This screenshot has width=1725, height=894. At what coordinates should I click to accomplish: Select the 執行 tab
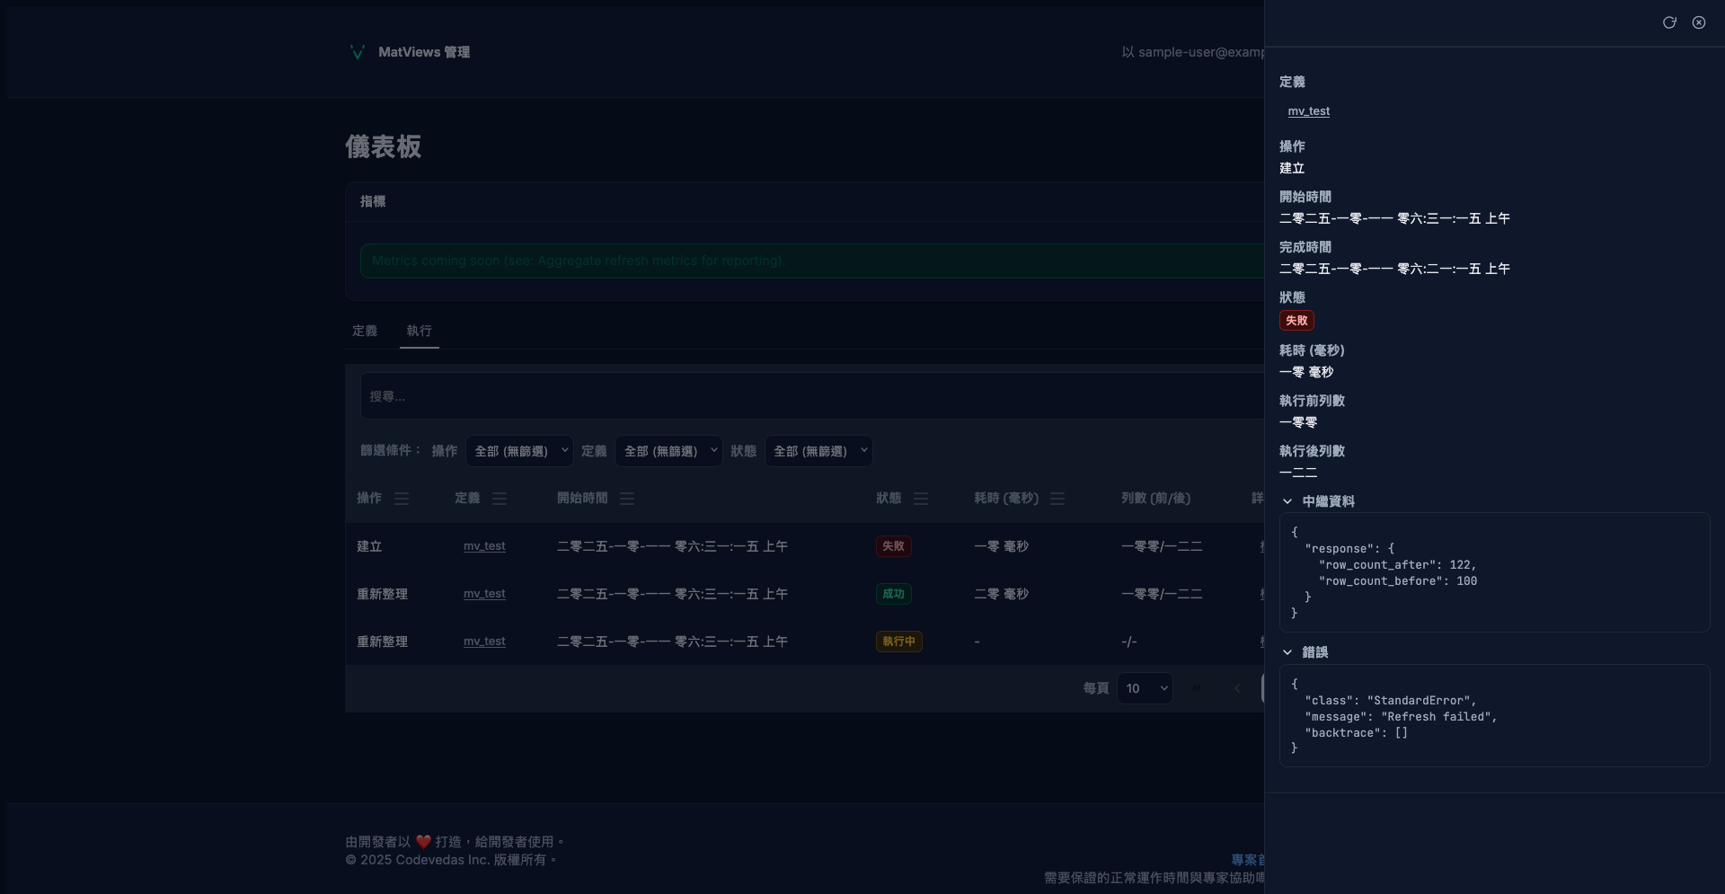[x=419, y=331]
